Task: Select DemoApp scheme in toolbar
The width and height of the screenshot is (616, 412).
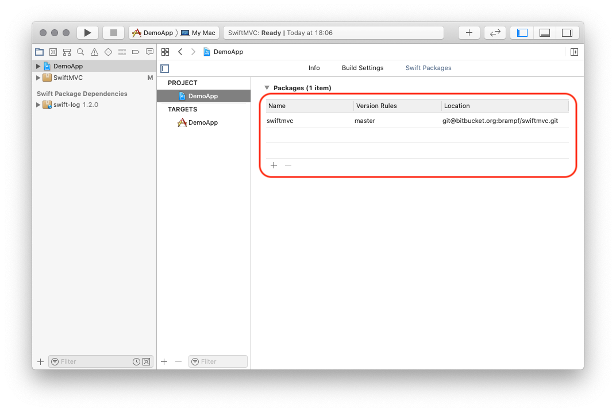Action: click(153, 33)
